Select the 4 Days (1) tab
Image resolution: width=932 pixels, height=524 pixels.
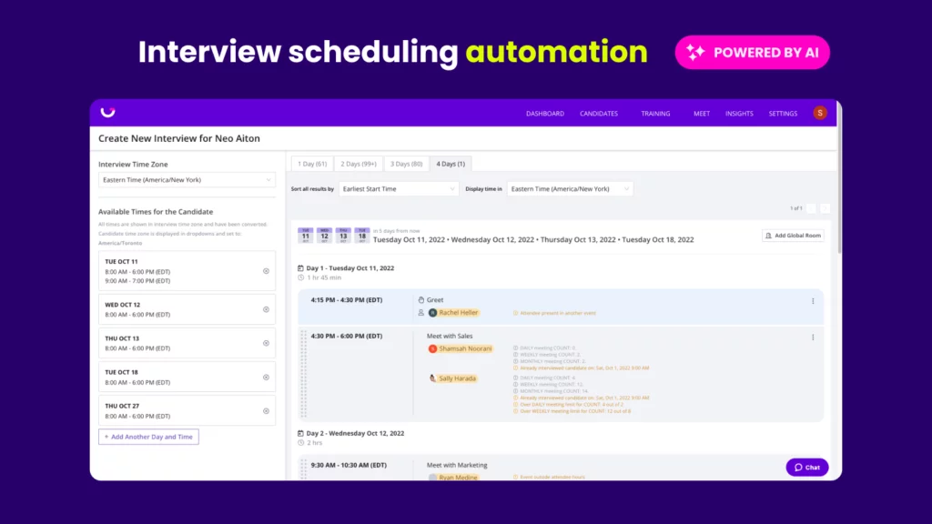[451, 164]
